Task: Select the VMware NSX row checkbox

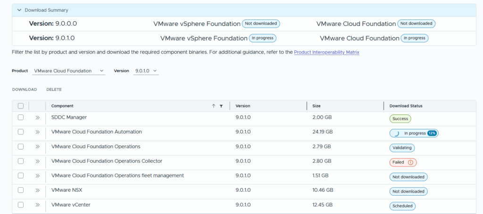Action: pyautogui.click(x=21, y=190)
